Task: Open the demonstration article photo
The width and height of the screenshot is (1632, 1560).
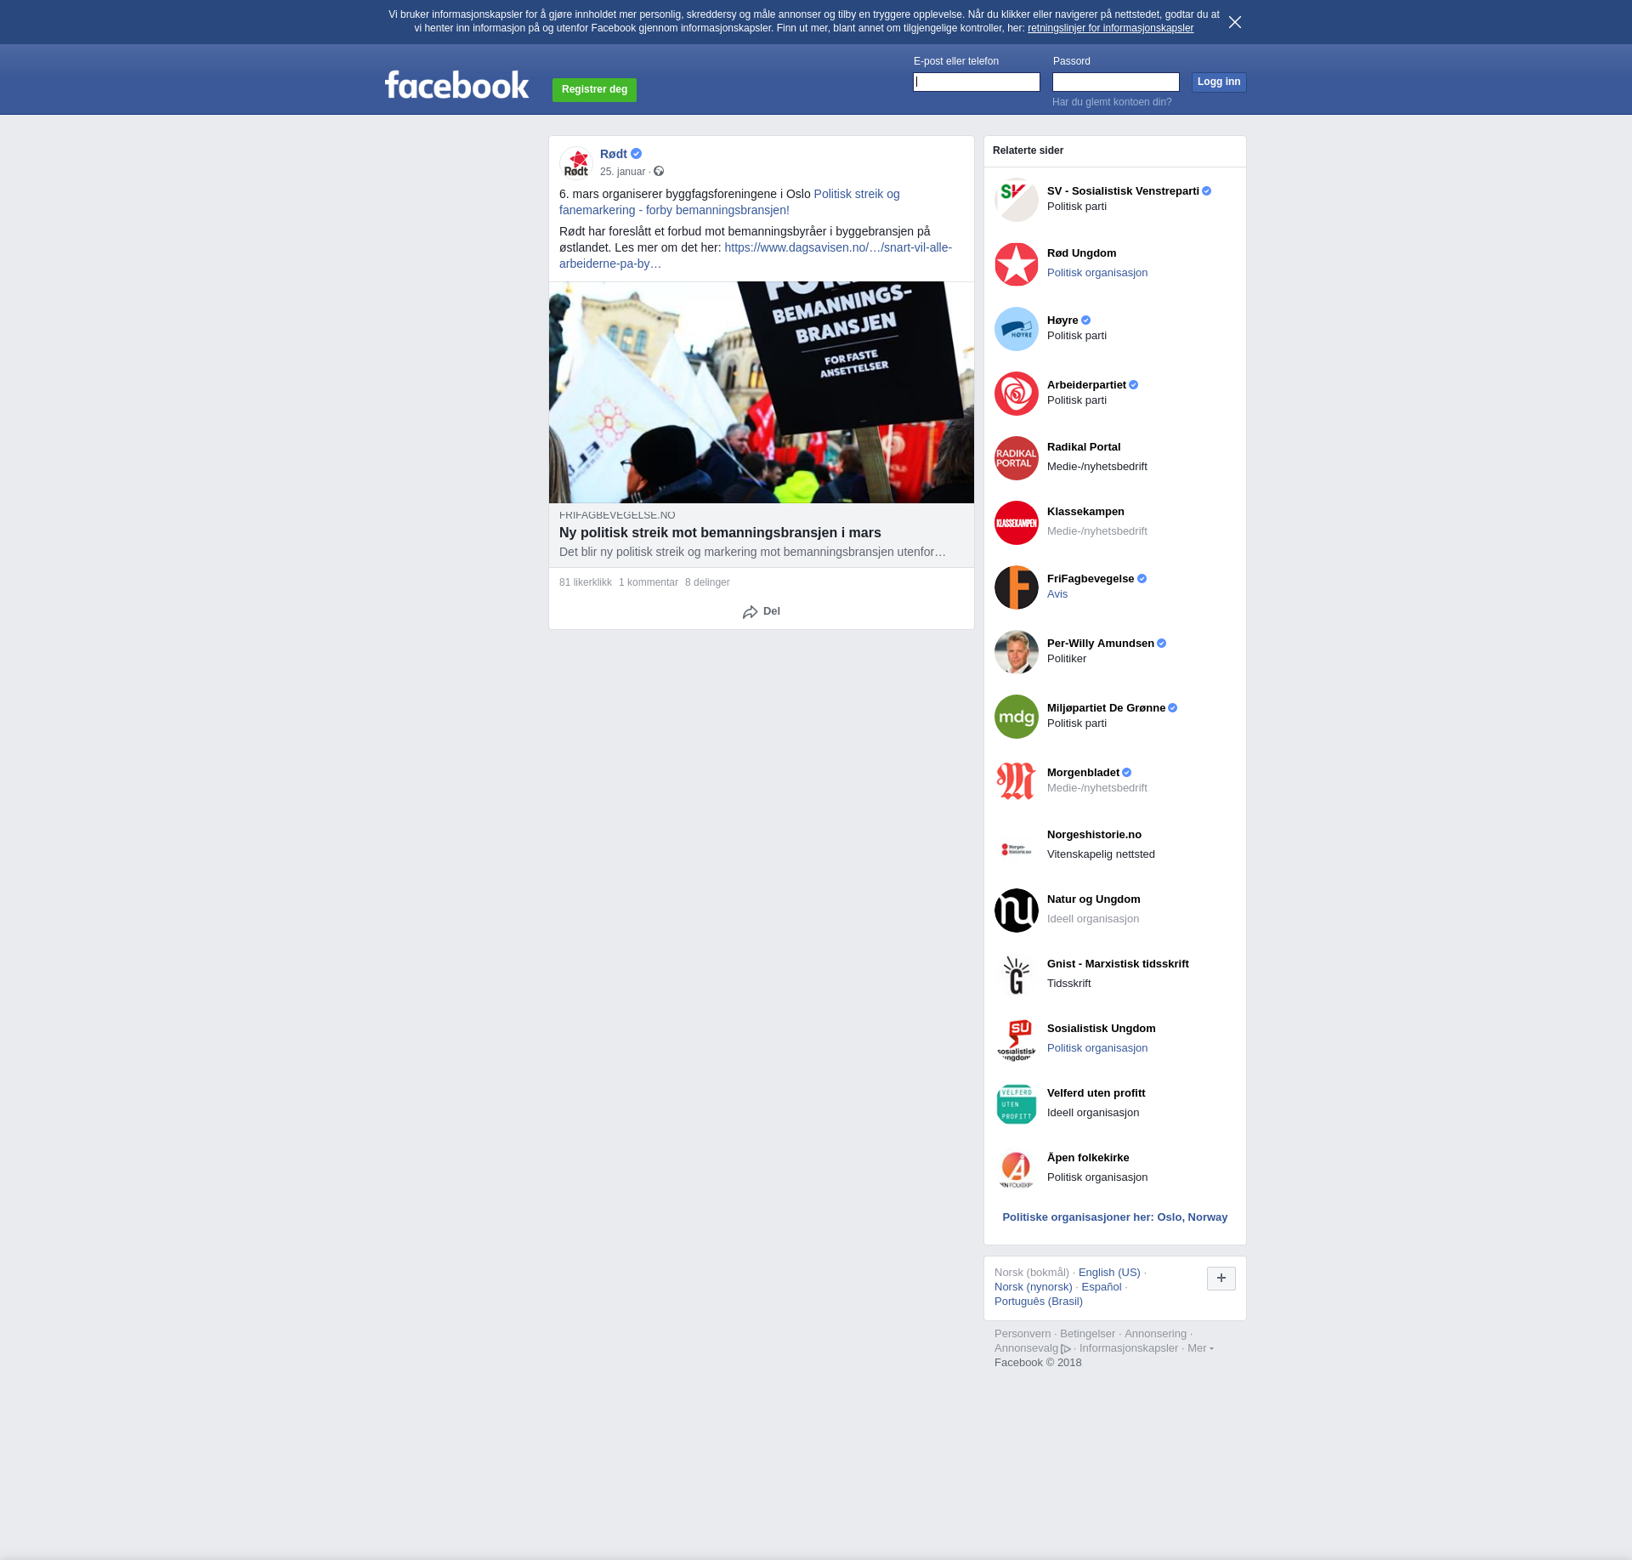Action: click(762, 392)
